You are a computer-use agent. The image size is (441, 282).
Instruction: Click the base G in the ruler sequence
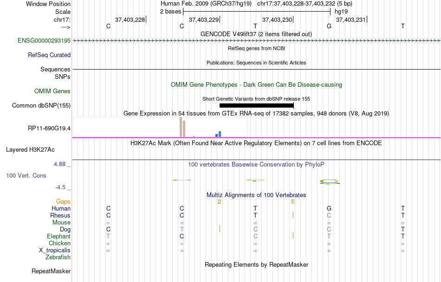(329, 26)
